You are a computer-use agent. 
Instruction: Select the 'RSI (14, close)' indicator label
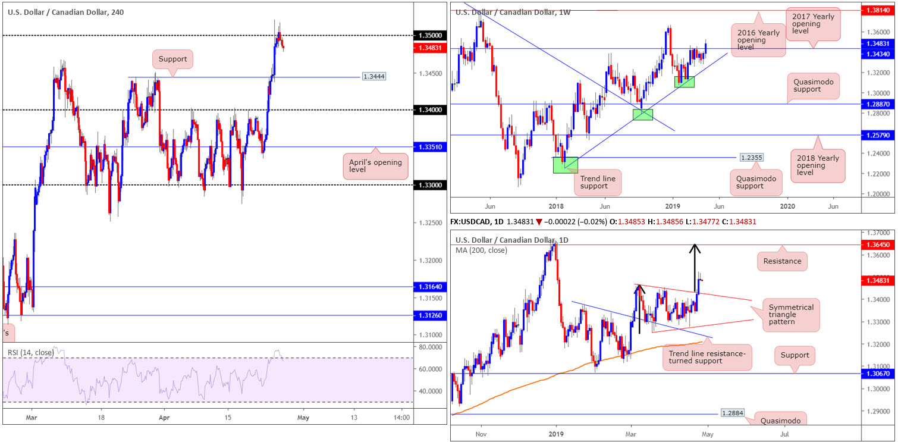click(31, 353)
